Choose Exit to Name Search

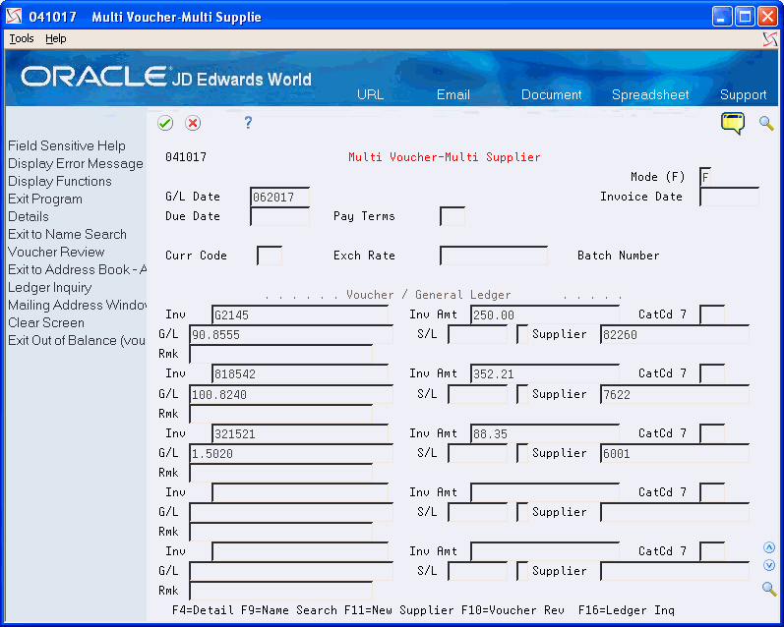point(67,234)
